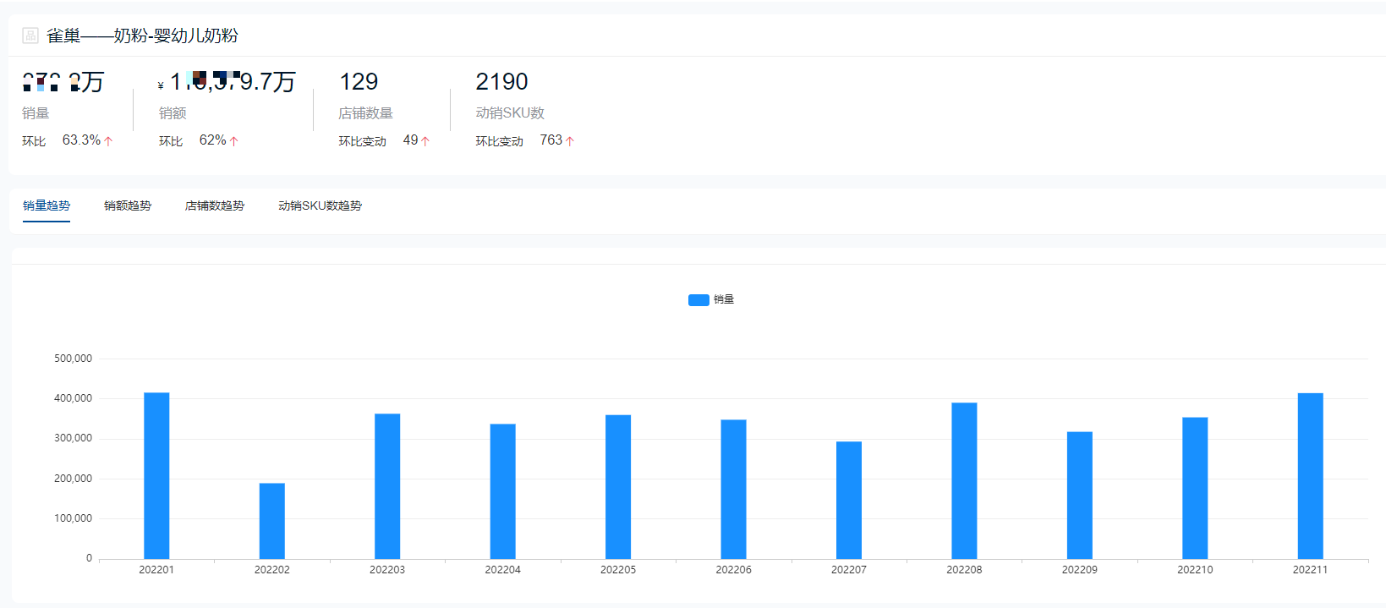The image size is (1386, 608).
Task: Show the 动销SKU数趋势 tab
Action: 320,205
